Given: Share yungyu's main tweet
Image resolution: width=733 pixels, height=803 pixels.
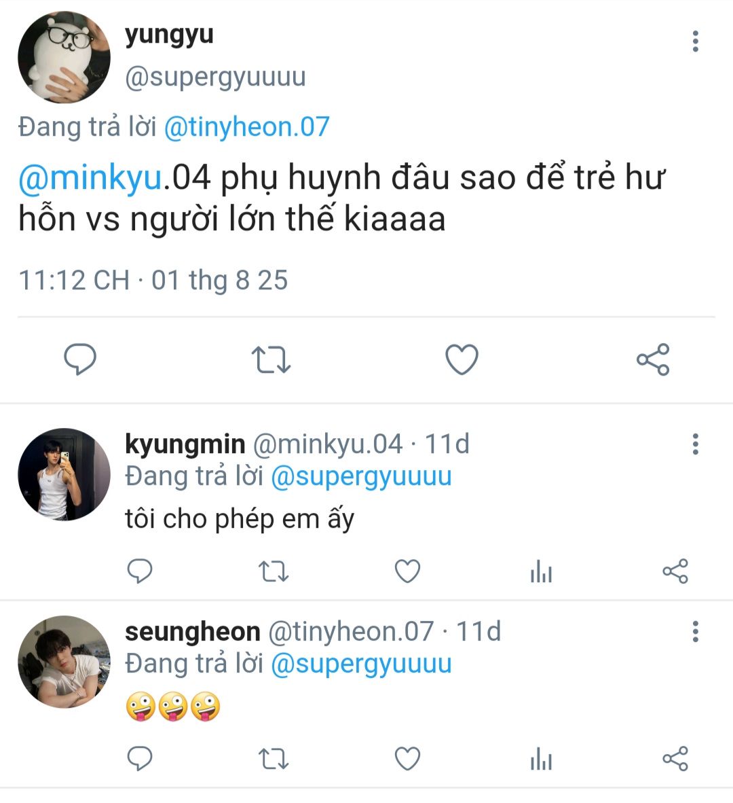Looking at the screenshot, I should [x=653, y=359].
